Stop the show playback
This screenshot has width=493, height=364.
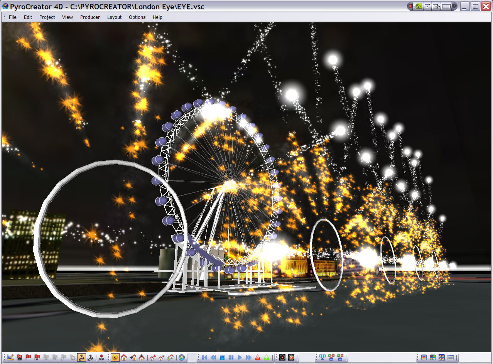(x=222, y=357)
